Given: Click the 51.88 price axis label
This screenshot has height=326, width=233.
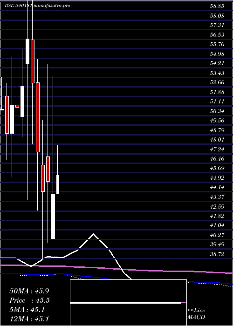Looking at the screenshot, I should [x=217, y=92].
